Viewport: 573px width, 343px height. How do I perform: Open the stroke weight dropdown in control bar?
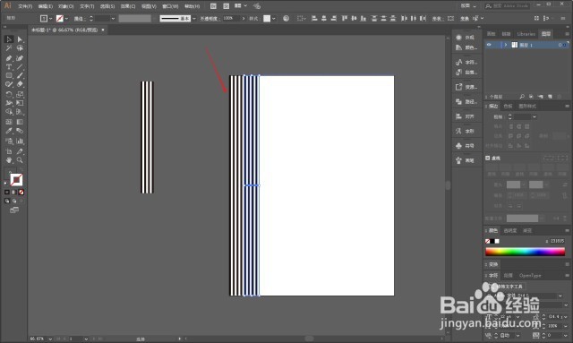coord(113,18)
